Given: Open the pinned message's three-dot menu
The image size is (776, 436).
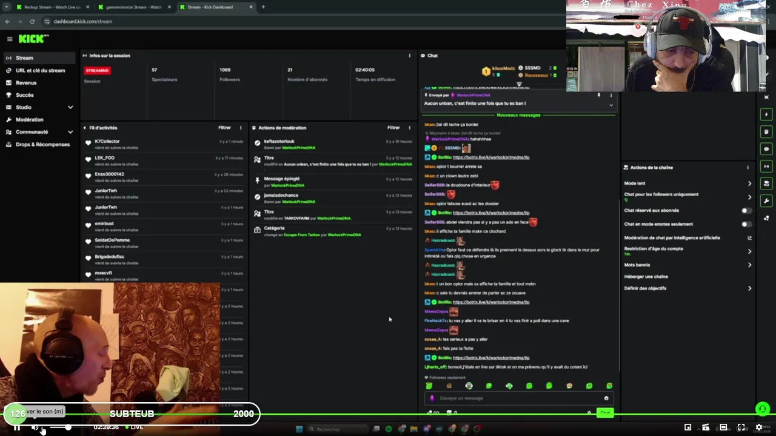Looking at the screenshot, I should pos(611,95).
